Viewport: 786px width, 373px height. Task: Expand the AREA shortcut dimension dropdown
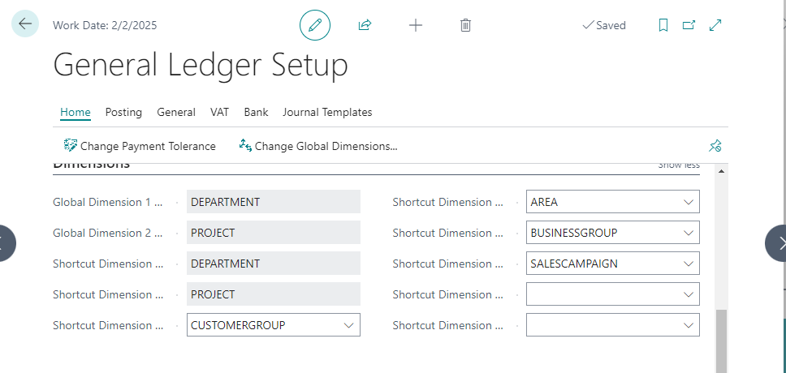pyautogui.click(x=689, y=202)
